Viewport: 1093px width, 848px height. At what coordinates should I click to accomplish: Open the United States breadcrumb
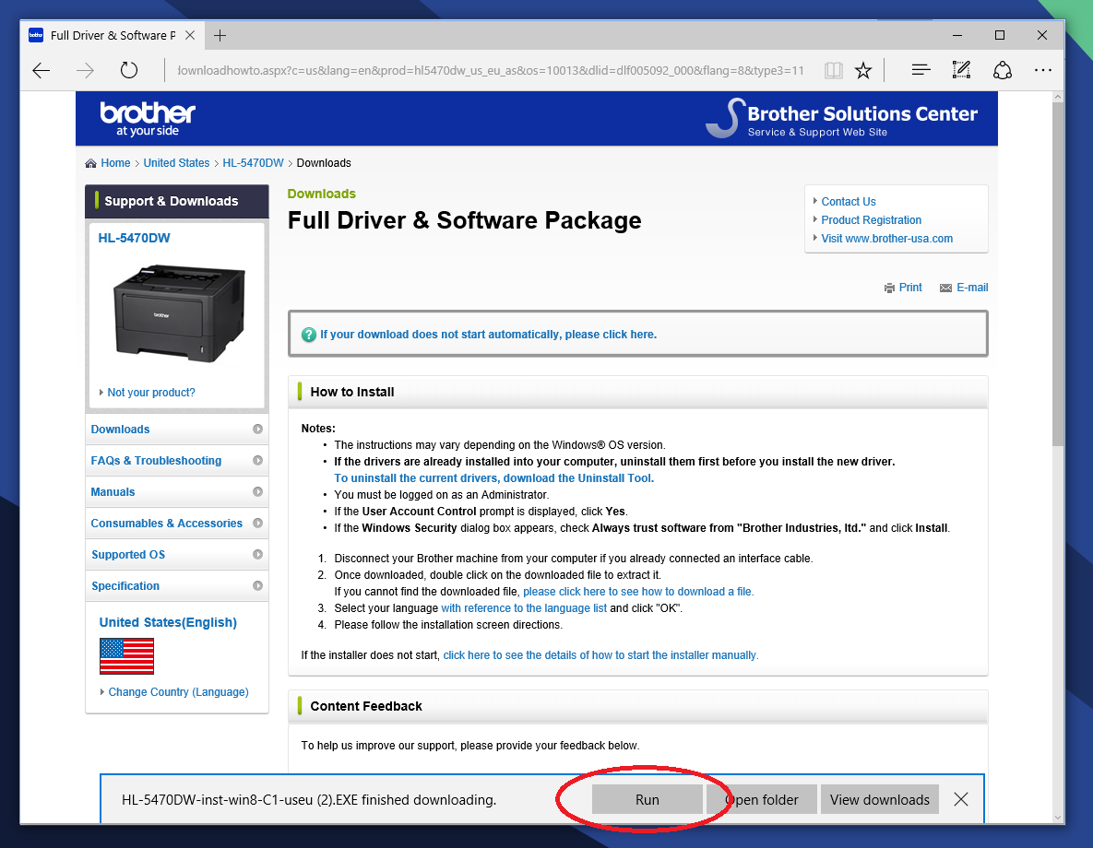[176, 163]
